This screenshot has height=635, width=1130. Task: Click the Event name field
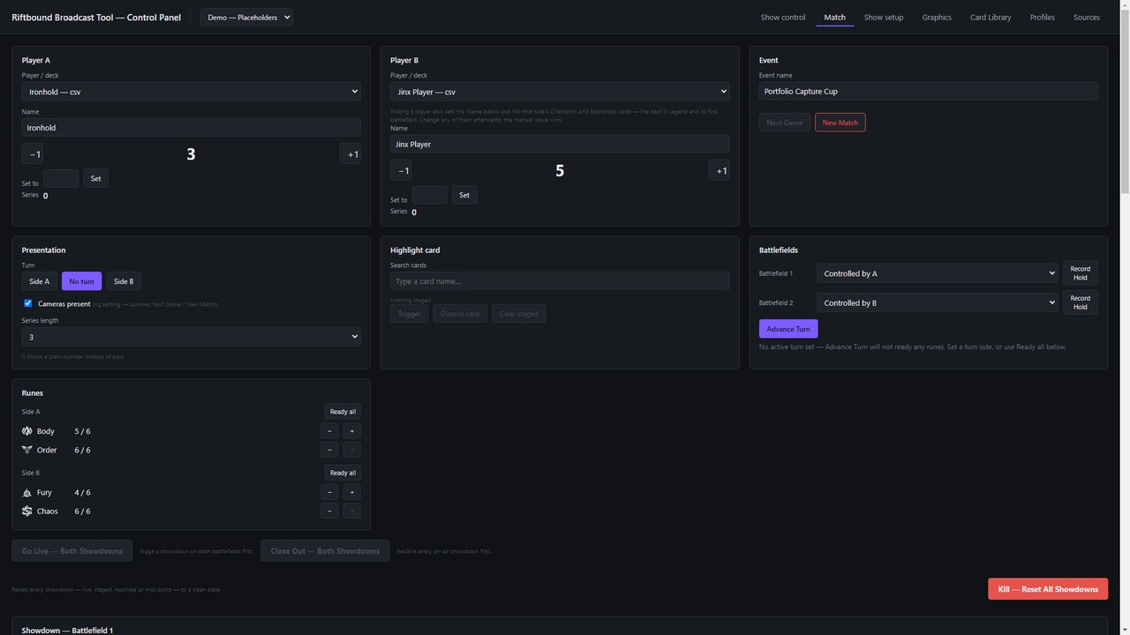click(929, 91)
